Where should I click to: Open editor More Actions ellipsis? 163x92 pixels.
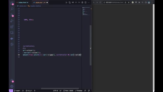click(x=89, y=2)
